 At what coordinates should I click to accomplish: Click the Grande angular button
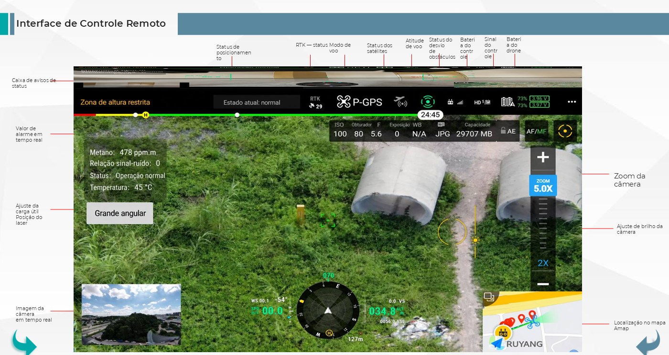pyautogui.click(x=120, y=213)
